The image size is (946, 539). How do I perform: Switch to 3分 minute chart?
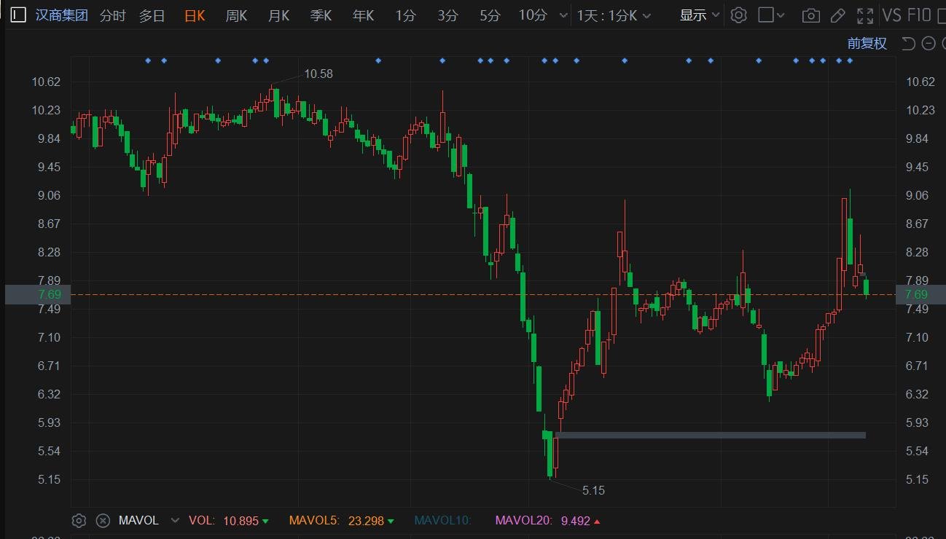(448, 15)
